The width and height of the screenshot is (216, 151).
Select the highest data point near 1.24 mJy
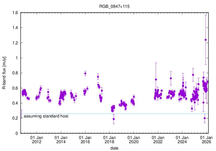(205, 40)
